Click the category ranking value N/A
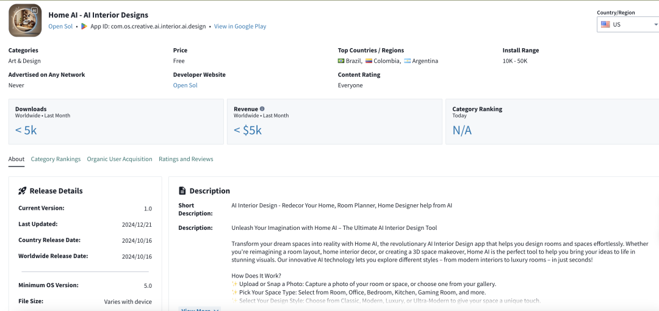This screenshot has width=659, height=311. [462, 130]
